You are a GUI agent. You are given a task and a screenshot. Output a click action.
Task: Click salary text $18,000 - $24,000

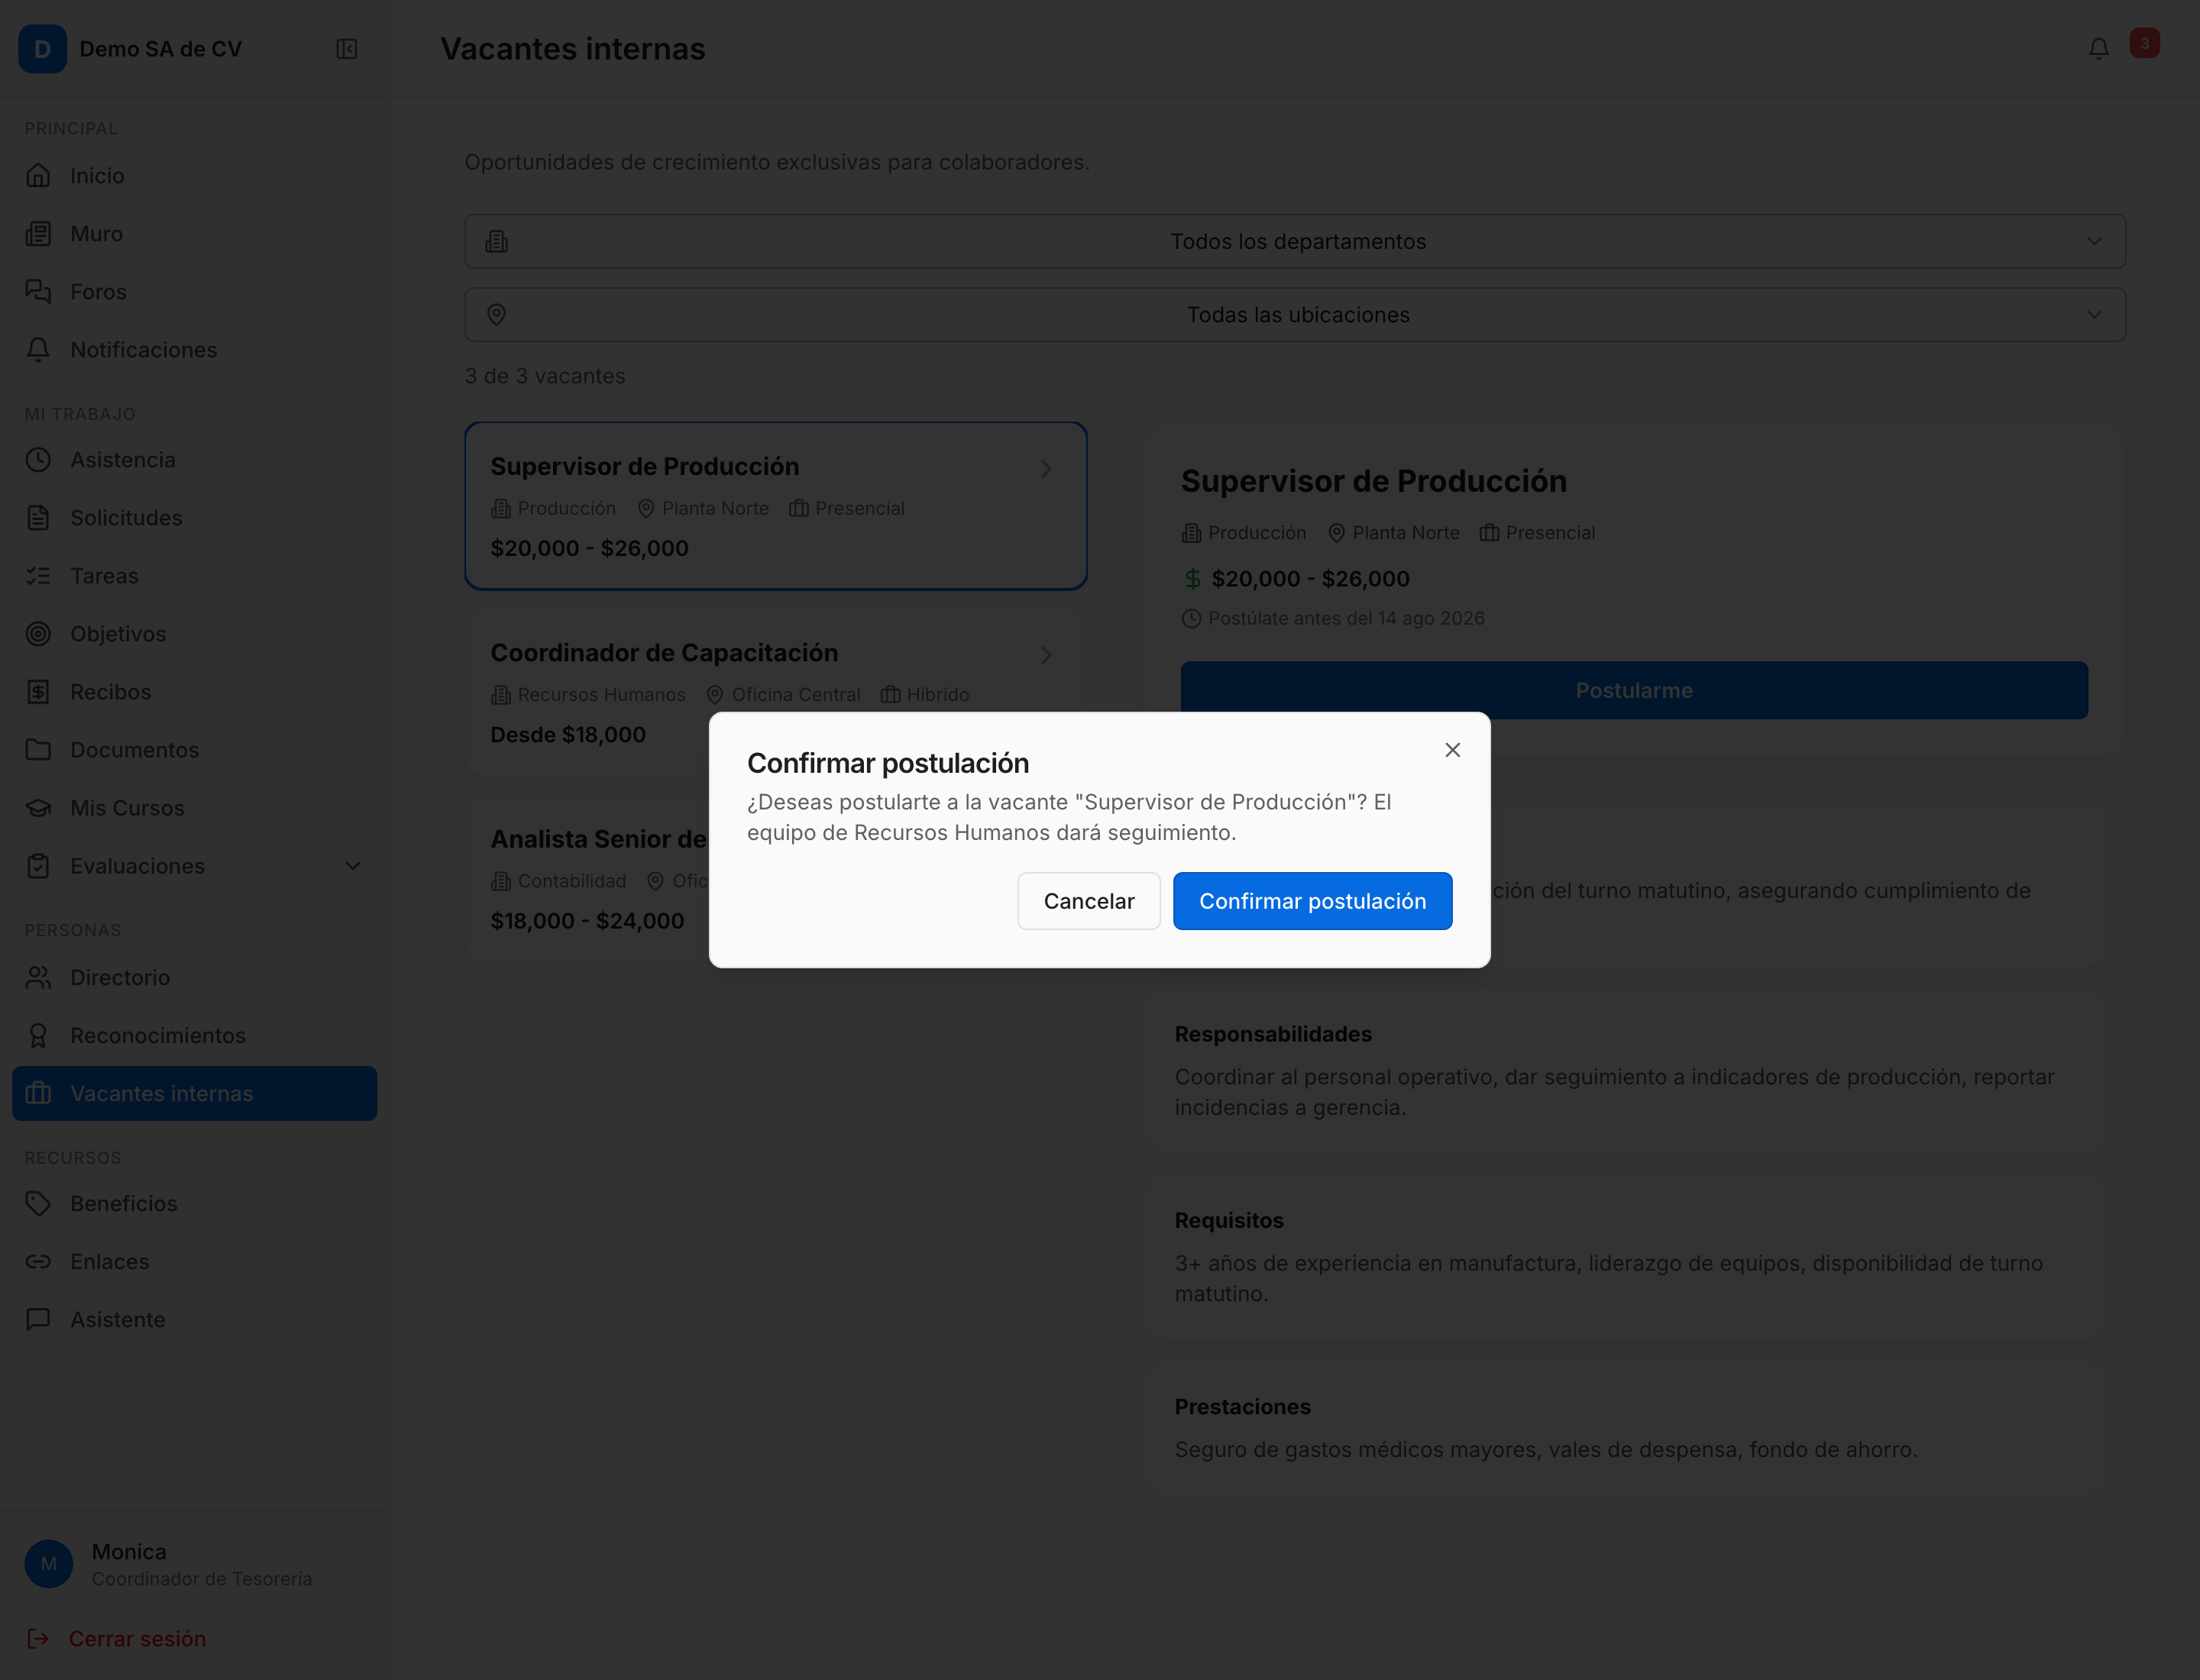587,921
